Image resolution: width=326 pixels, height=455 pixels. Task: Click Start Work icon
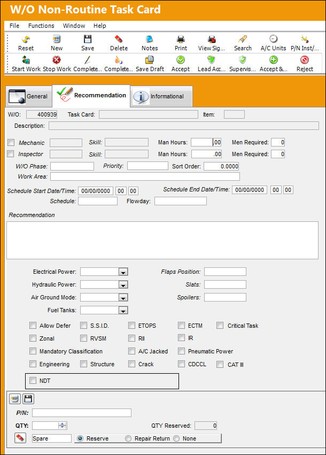coord(26,60)
